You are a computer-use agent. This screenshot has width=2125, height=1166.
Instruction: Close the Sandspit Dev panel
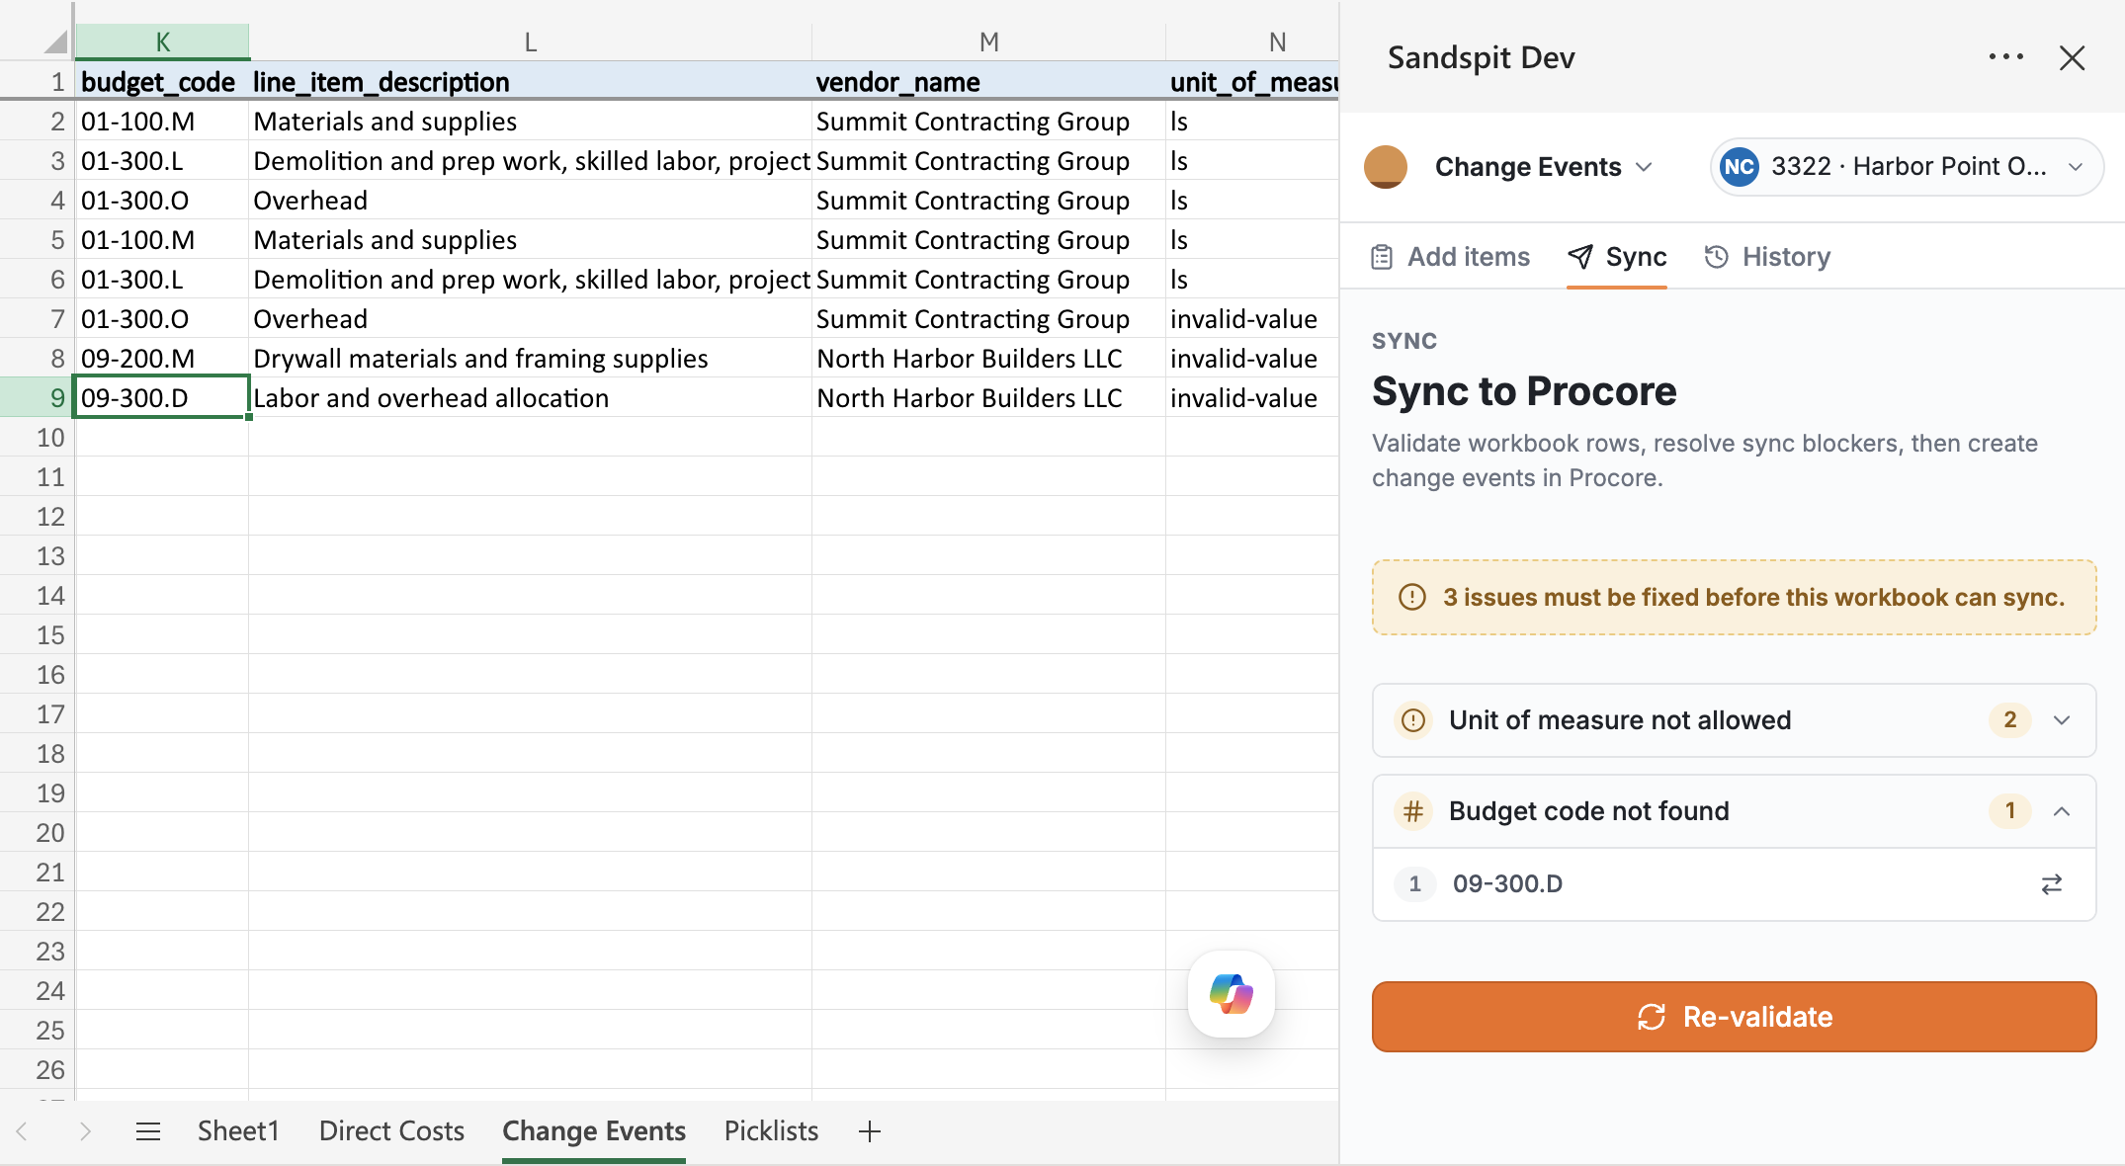pos(2072,58)
